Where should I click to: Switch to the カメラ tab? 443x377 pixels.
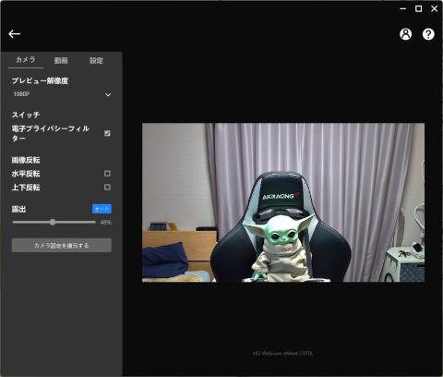[x=26, y=60]
